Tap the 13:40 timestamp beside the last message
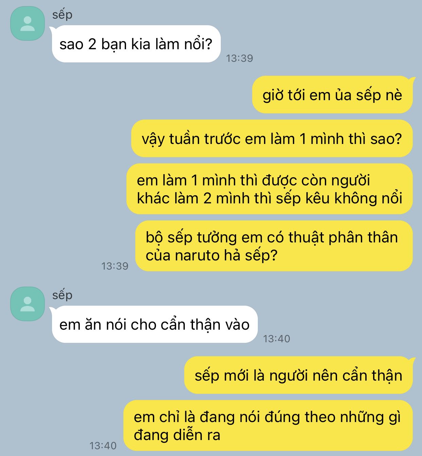Image resolution: width=422 pixels, height=456 pixels. pyautogui.click(x=103, y=445)
